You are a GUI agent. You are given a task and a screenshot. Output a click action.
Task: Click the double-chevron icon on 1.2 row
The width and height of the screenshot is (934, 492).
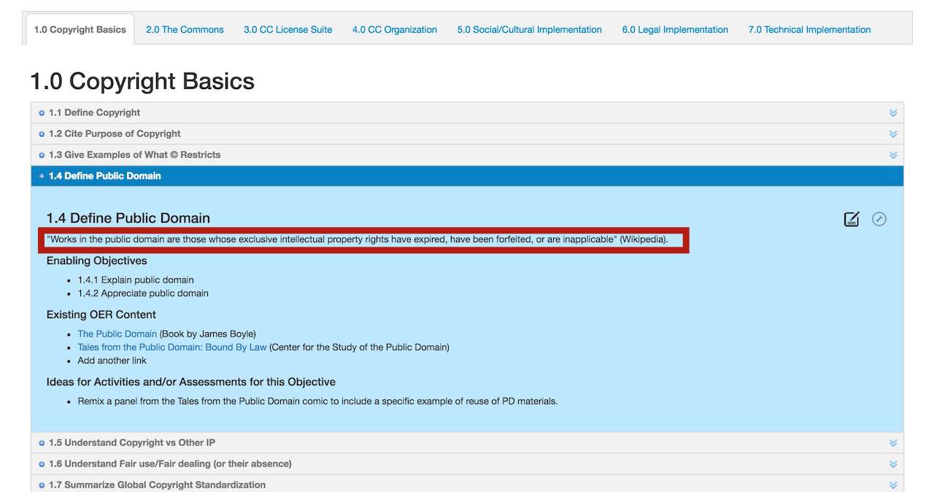[892, 134]
